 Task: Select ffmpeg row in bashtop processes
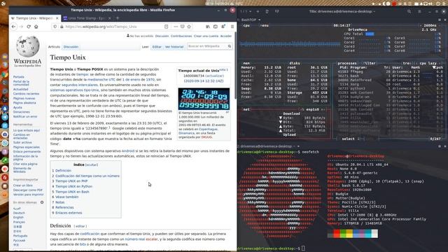point(391,71)
